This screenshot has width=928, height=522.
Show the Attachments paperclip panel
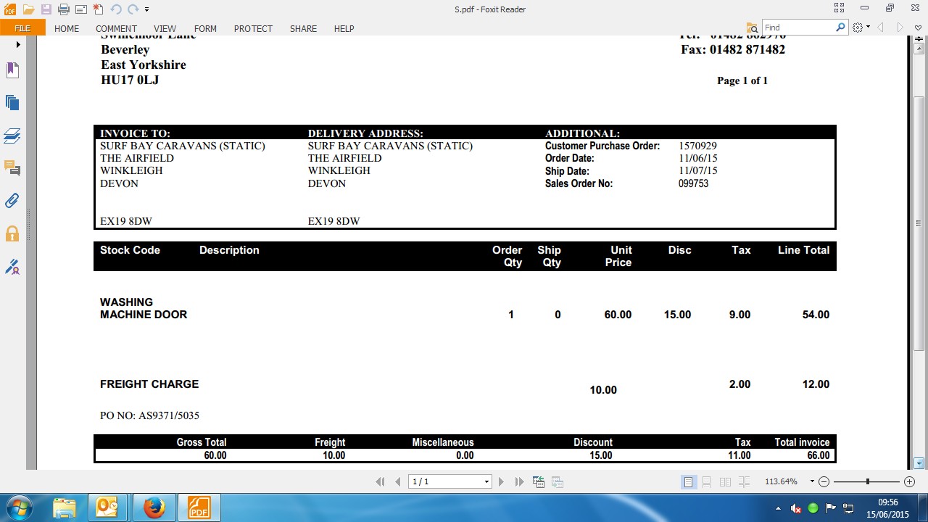[x=12, y=201]
